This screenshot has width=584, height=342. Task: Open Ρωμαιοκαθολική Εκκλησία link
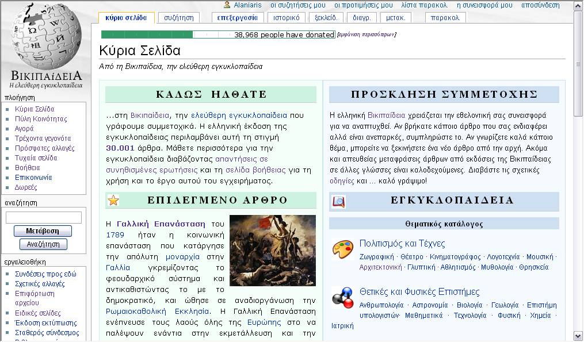(x=157, y=311)
